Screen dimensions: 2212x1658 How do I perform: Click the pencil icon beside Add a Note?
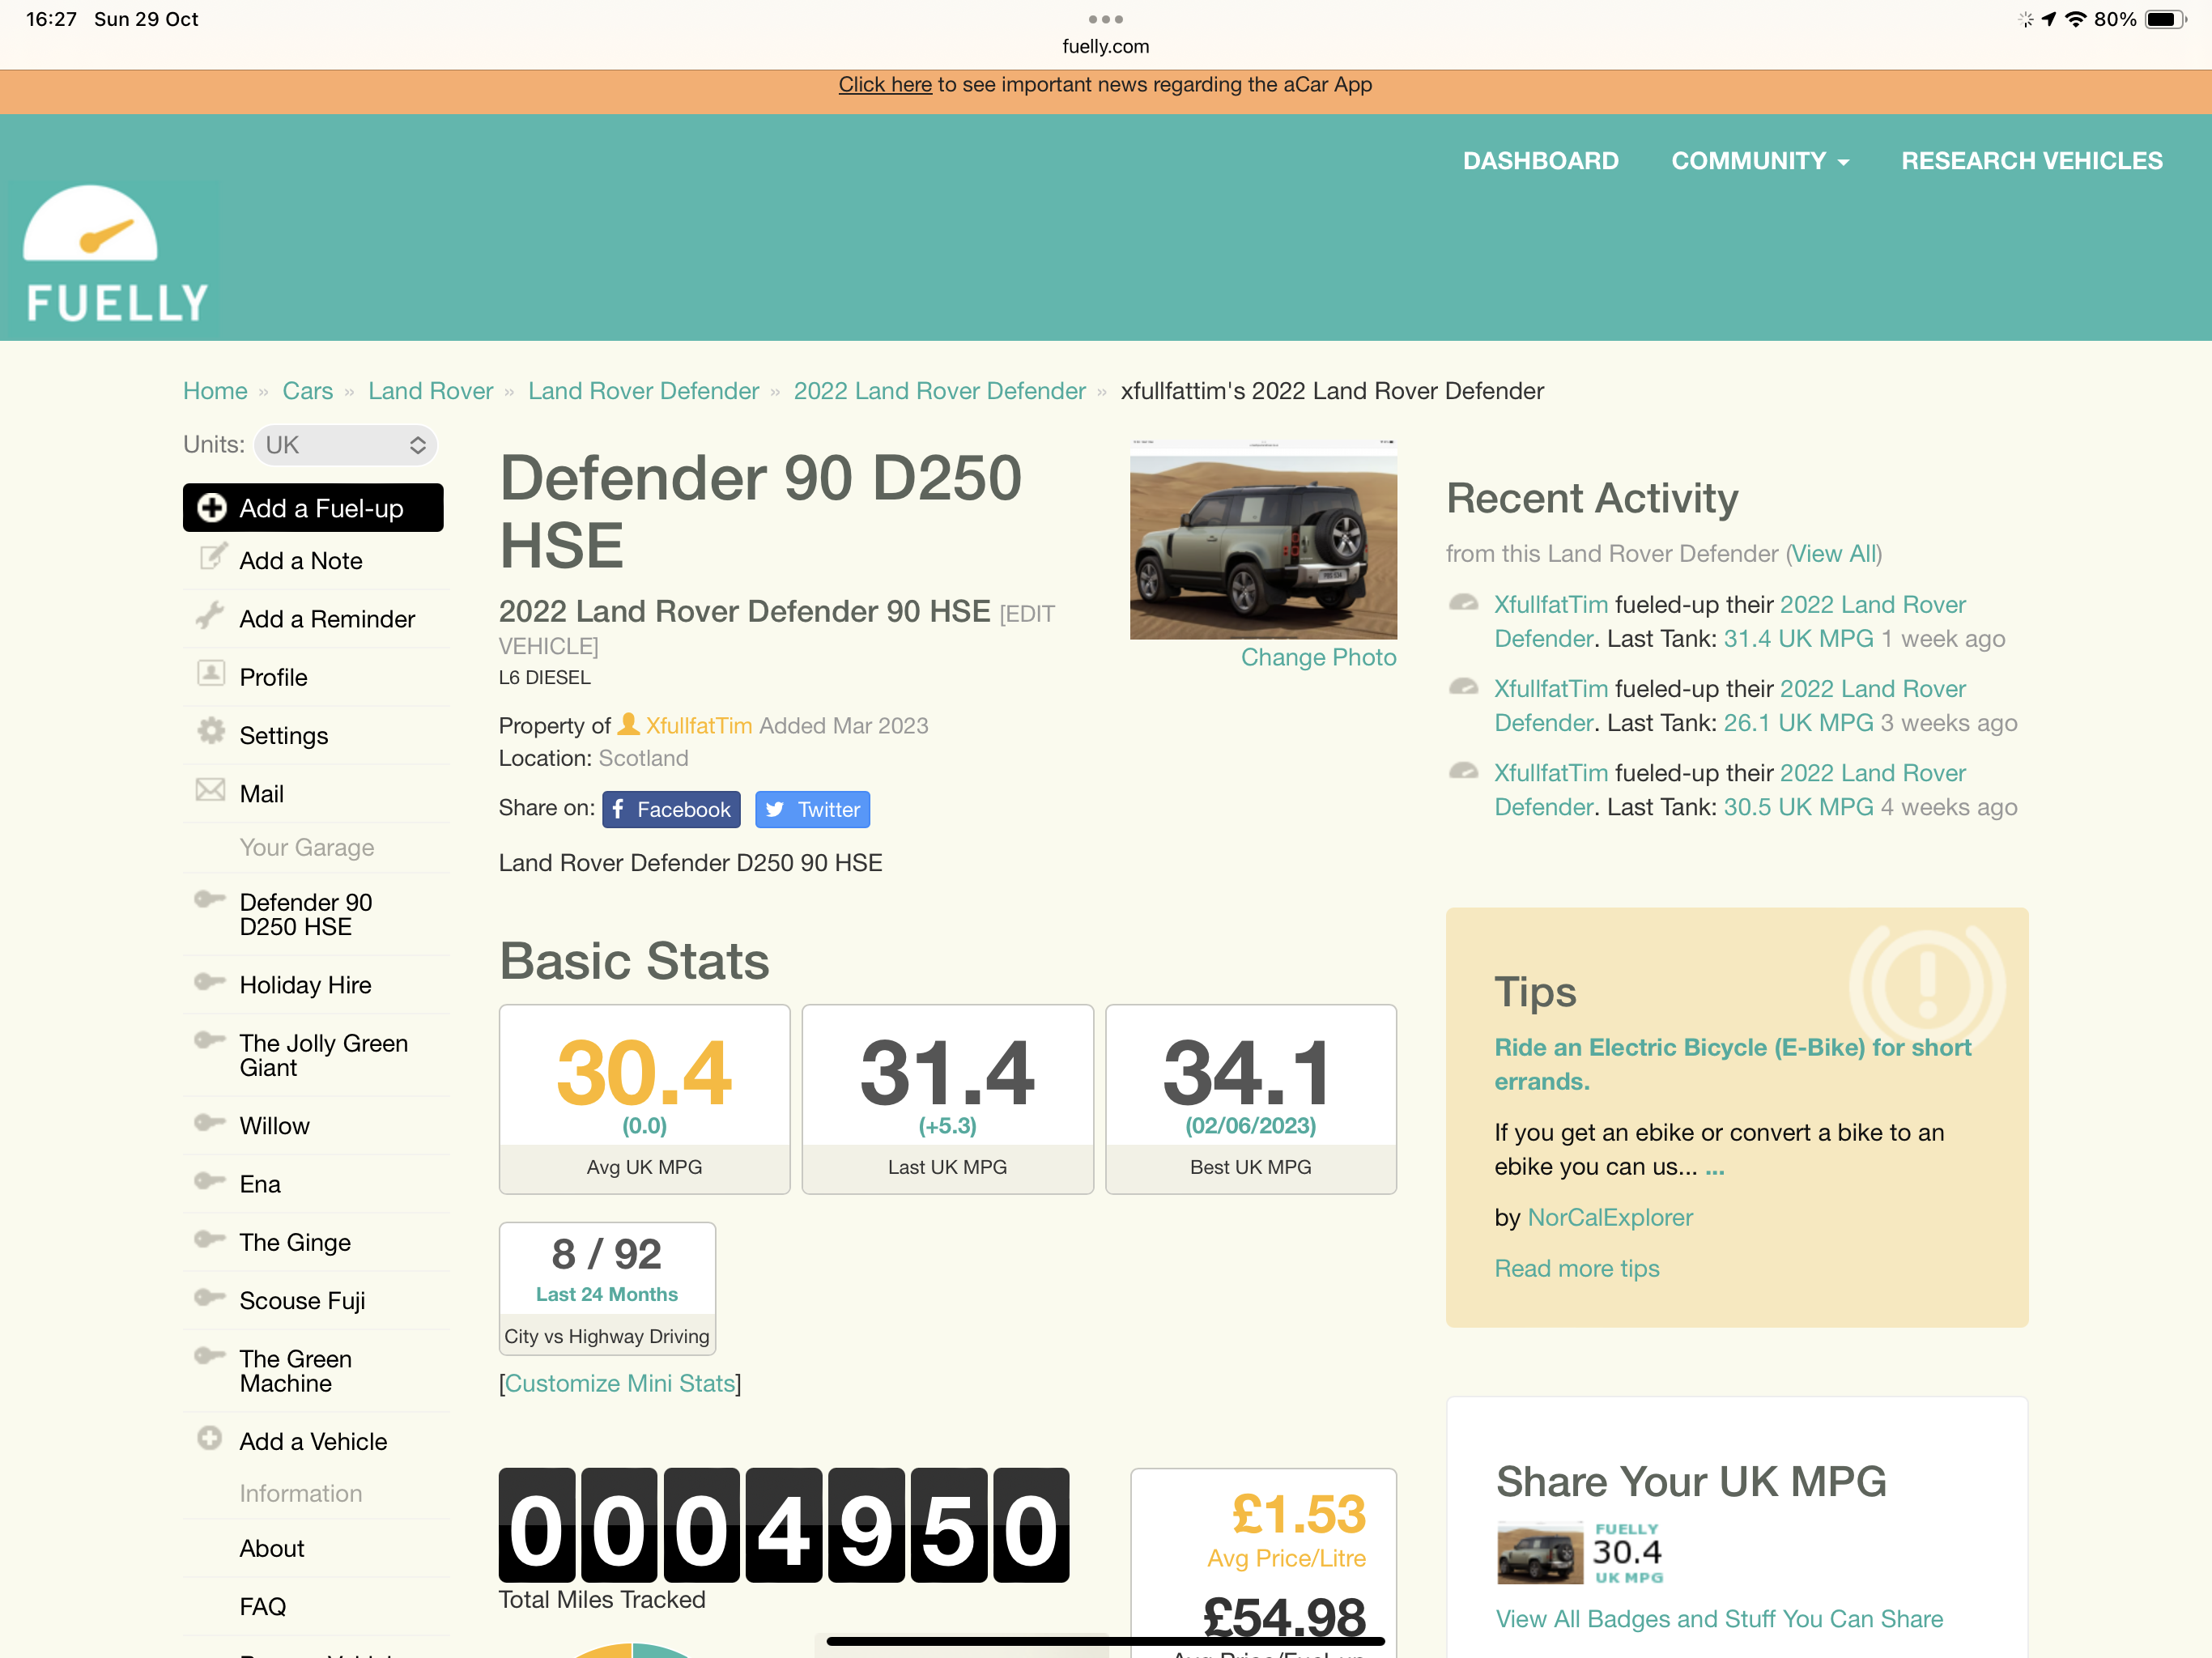coord(212,557)
